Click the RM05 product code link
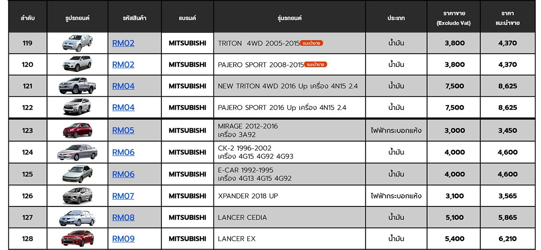The width and height of the screenshot is (541, 250). [x=123, y=130]
